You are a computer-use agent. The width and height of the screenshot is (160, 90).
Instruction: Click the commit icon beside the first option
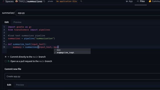click(8, 57)
